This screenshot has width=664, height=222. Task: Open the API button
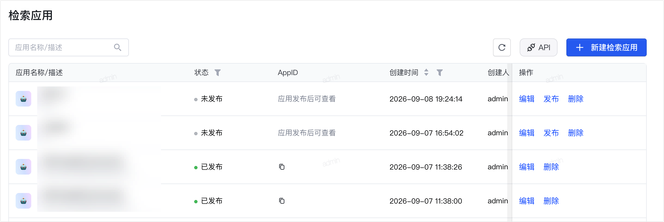538,47
